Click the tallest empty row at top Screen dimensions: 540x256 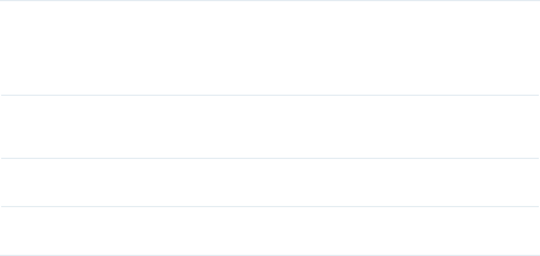(270, 48)
